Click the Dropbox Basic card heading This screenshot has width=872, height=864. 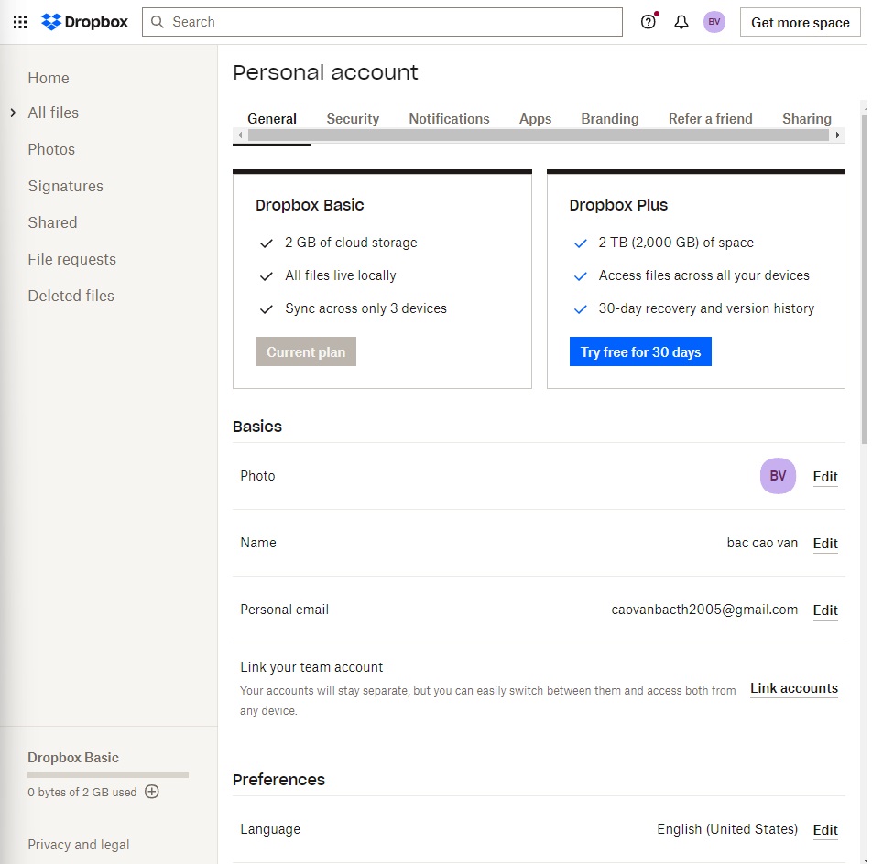click(x=310, y=205)
